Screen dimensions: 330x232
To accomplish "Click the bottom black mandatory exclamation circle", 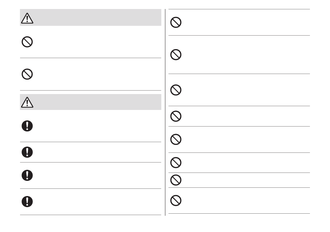I will click(x=27, y=202).
